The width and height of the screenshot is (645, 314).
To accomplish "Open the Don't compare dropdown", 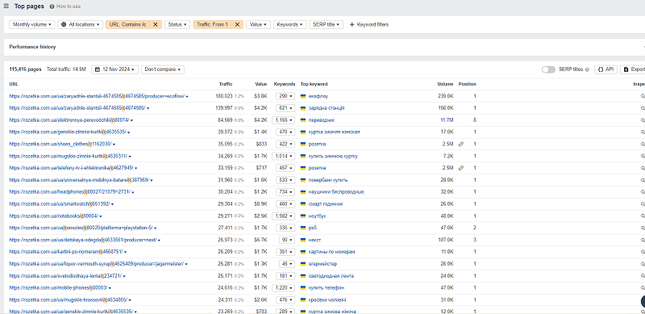I will point(163,69).
